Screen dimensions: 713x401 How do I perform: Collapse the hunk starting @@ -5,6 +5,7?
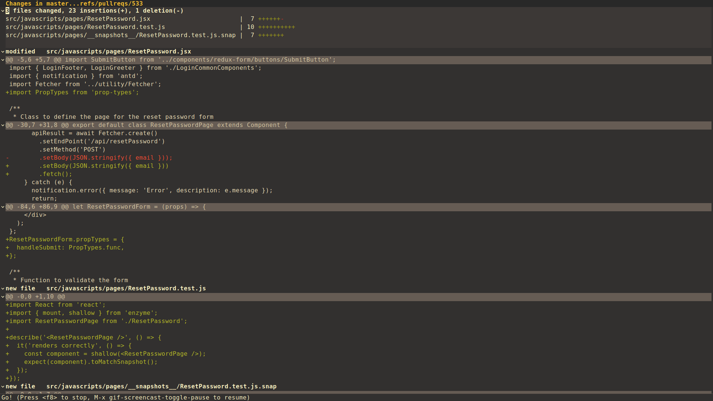[x=3, y=60]
